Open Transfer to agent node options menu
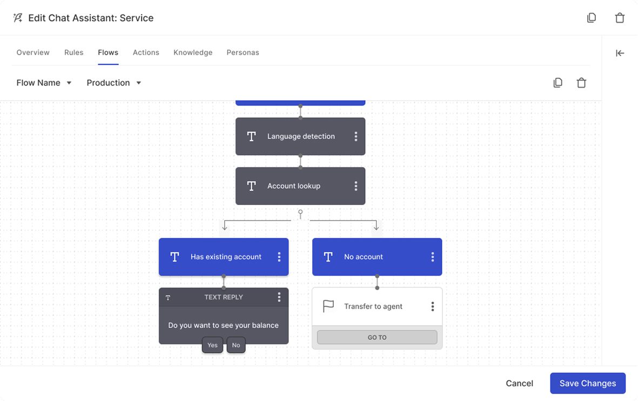This screenshot has width=638, height=401. coord(433,306)
